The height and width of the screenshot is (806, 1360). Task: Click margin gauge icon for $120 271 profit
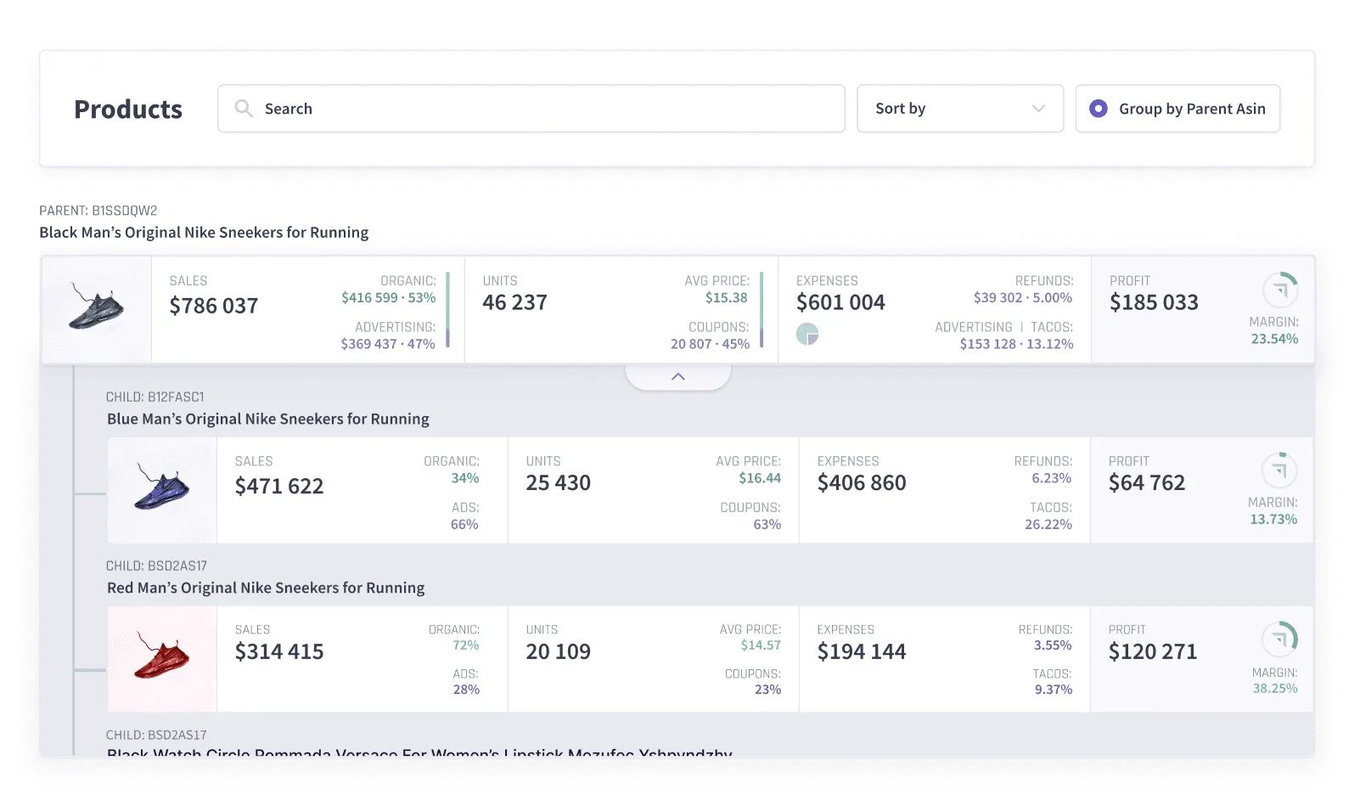(x=1279, y=639)
